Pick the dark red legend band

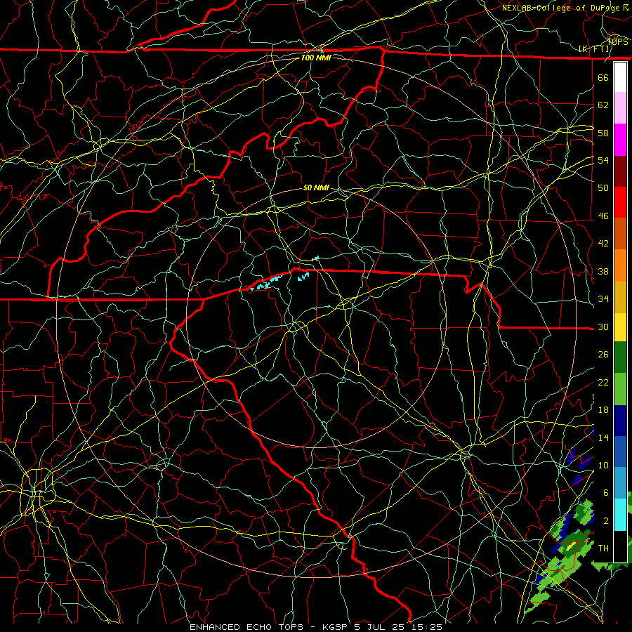point(620,171)
